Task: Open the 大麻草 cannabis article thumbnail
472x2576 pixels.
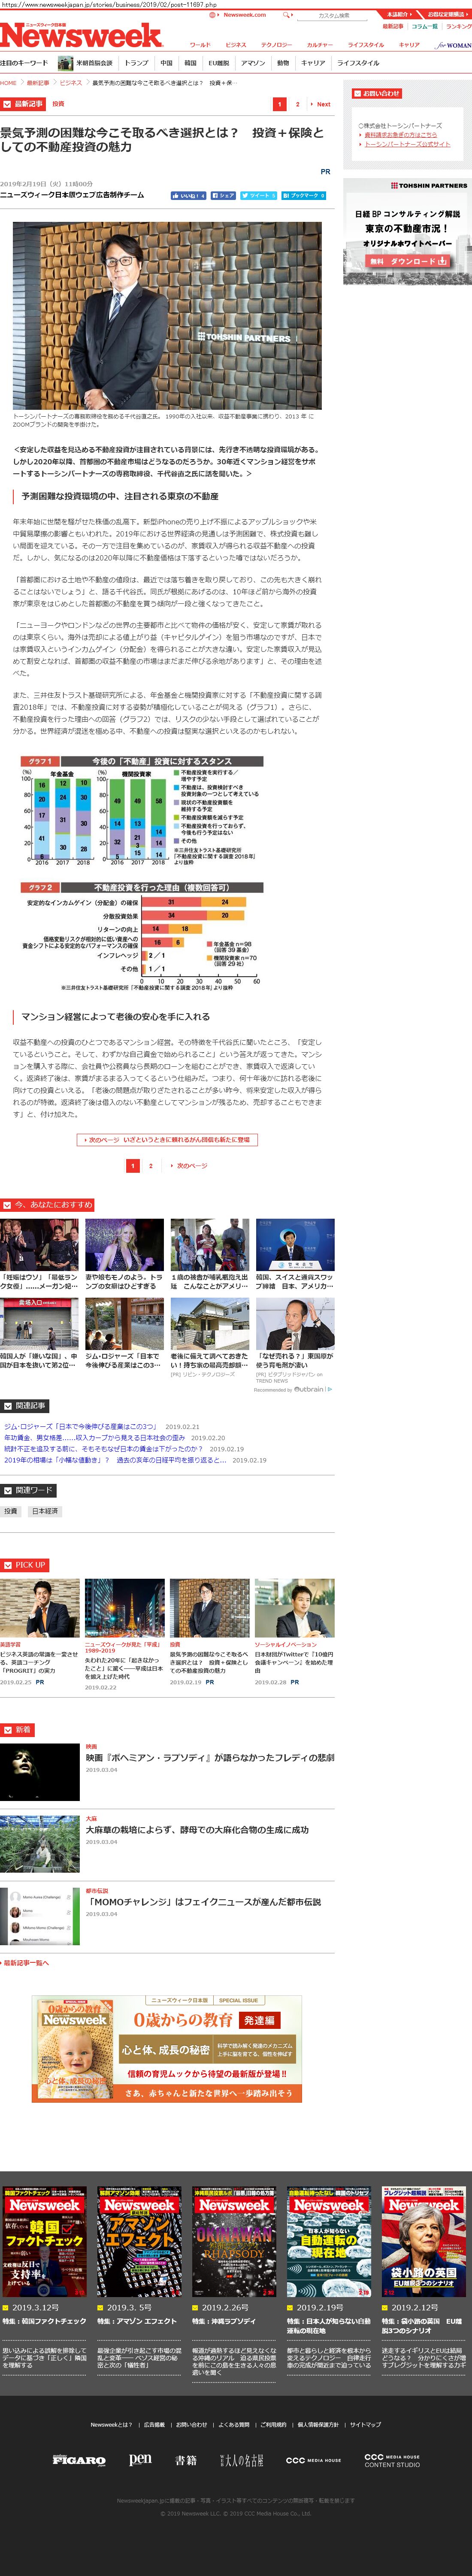Action: 40,1843
